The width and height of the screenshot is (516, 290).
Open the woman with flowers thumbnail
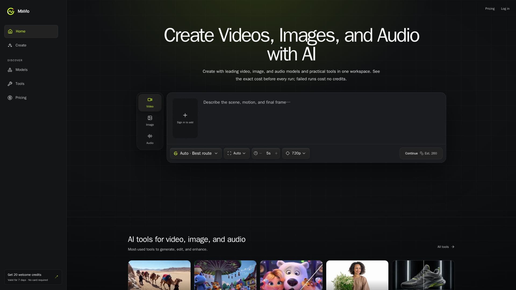coord(357,275)
